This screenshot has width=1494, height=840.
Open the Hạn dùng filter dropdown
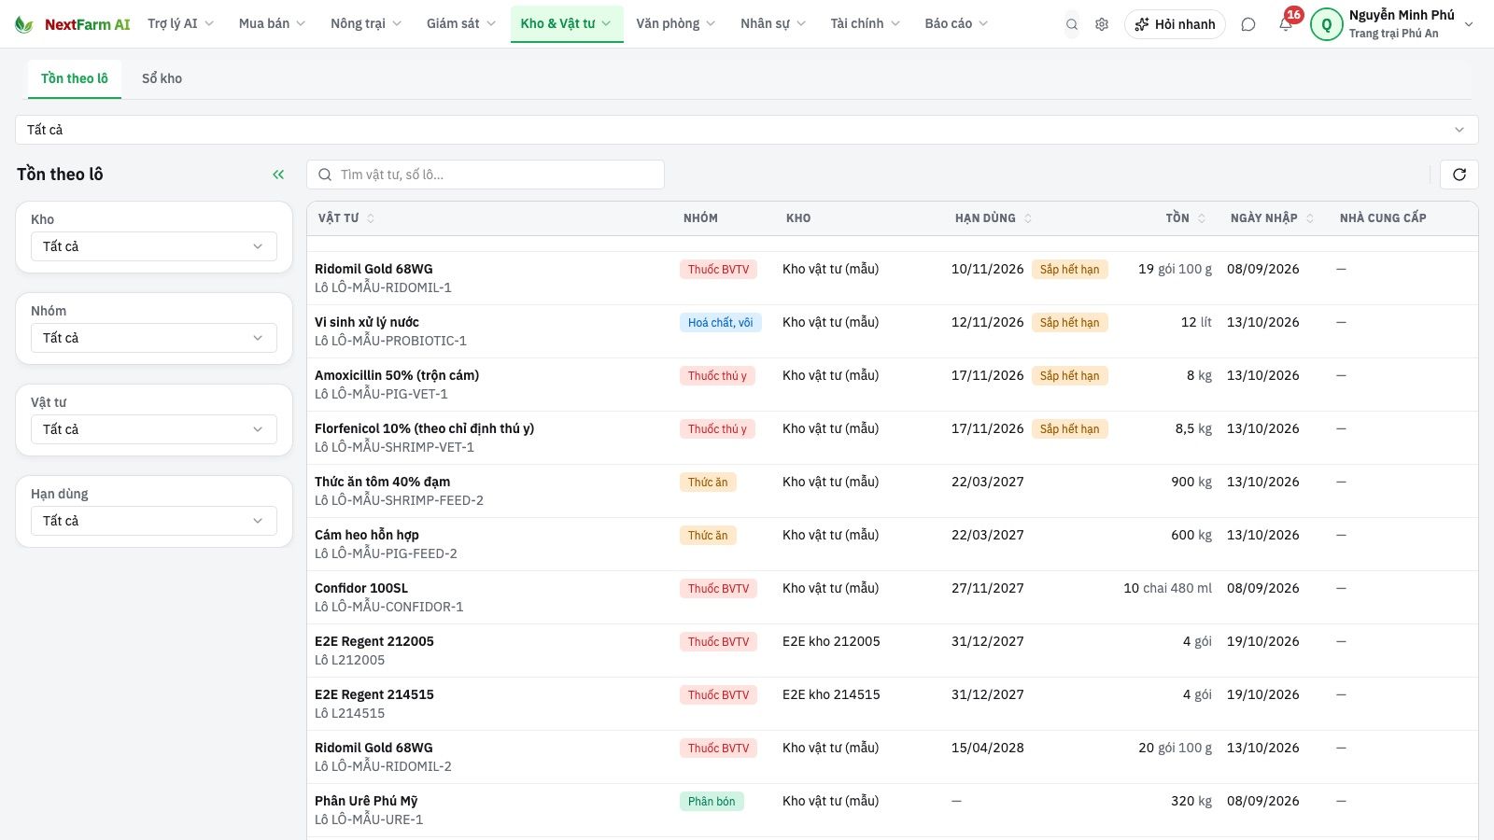[154, 521]
